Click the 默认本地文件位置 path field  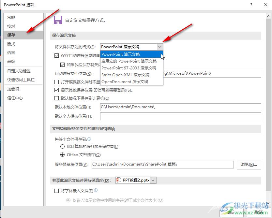tap(181, 107)
